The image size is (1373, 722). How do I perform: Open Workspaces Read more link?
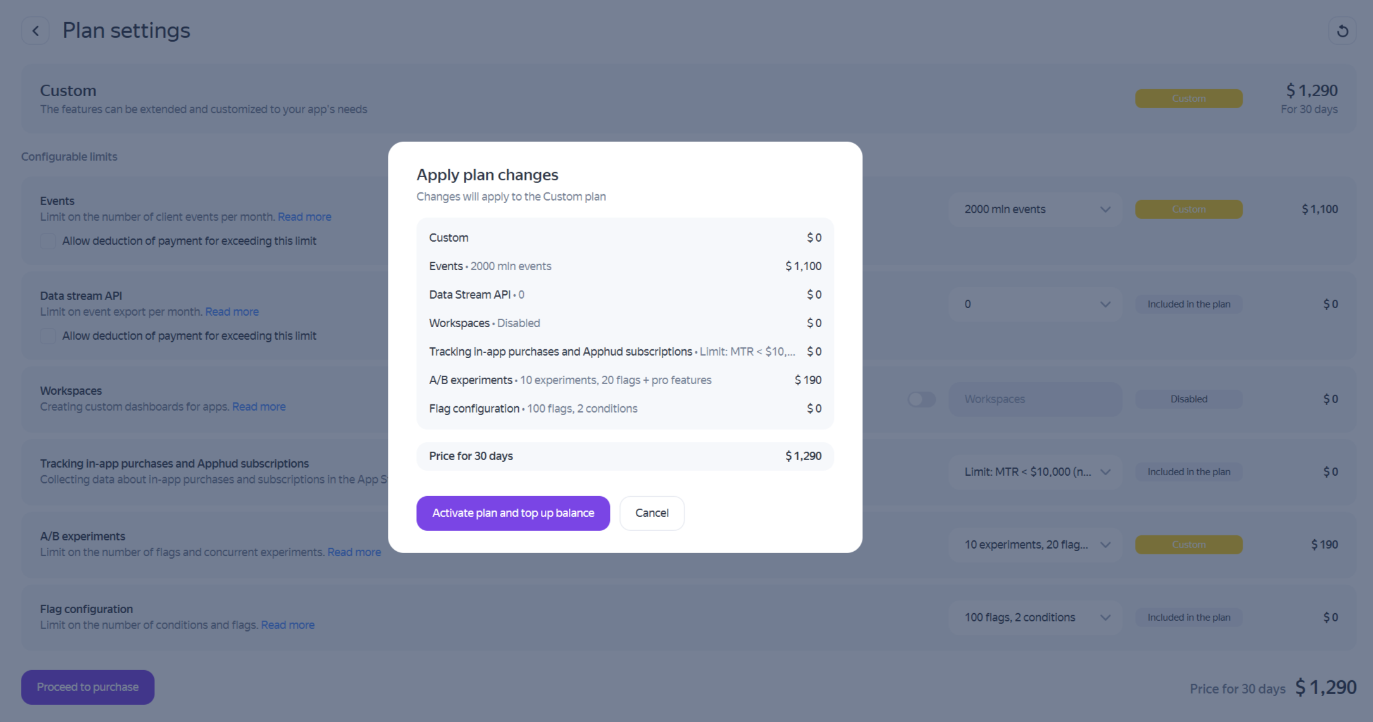pyautogui.click(x=259, y=407)
